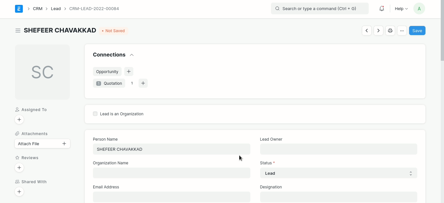This screenshot has height=203, width=444.
Task: Navigate to the next lead record
Action: tap(378, 31)
